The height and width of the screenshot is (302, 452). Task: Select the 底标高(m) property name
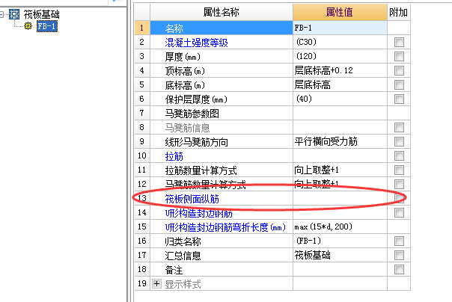tap(185, 85)
